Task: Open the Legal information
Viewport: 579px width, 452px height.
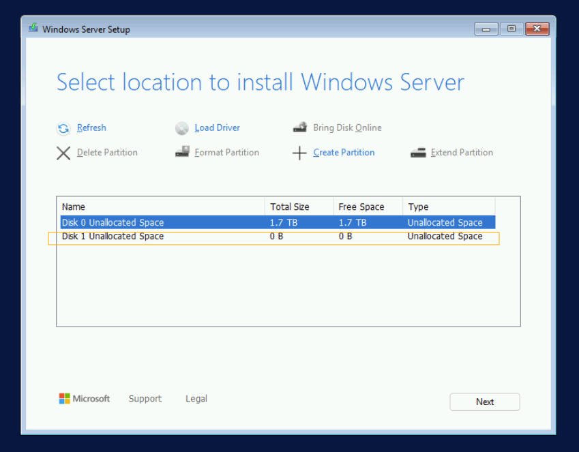Action: tap(196, 398)
